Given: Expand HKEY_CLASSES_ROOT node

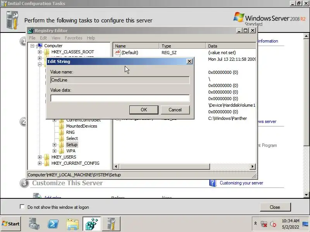Looking at the screenshot, I should (x=40, y=52).
